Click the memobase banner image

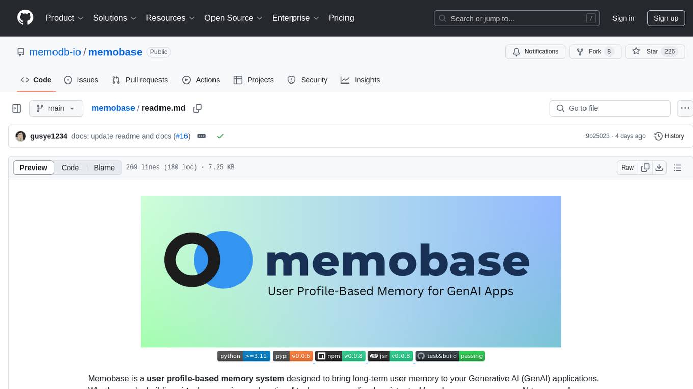pos(351,271)
